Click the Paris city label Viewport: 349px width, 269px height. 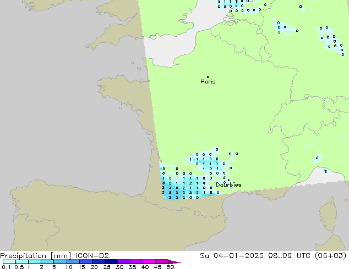tap(208, 82)
